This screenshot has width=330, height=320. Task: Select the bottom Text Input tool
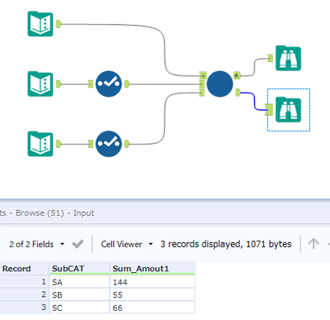(x=40, y=144)
